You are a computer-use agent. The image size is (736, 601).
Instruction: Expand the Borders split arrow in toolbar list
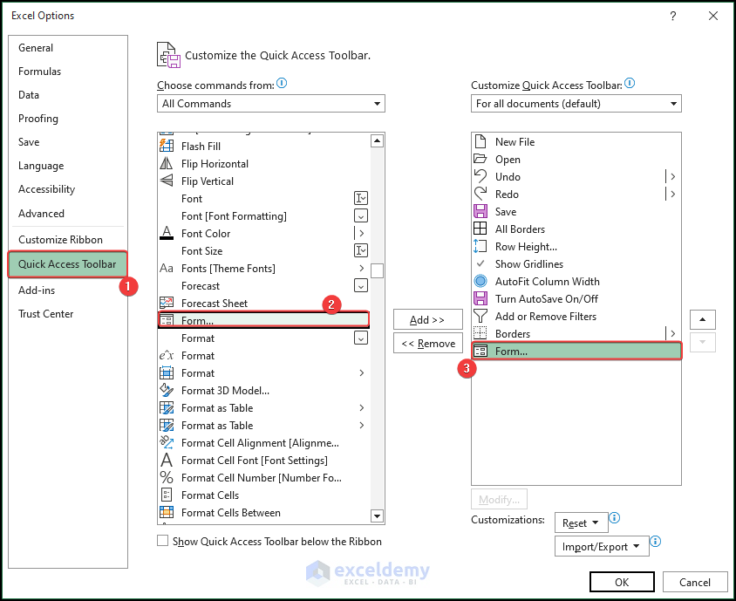672,333
